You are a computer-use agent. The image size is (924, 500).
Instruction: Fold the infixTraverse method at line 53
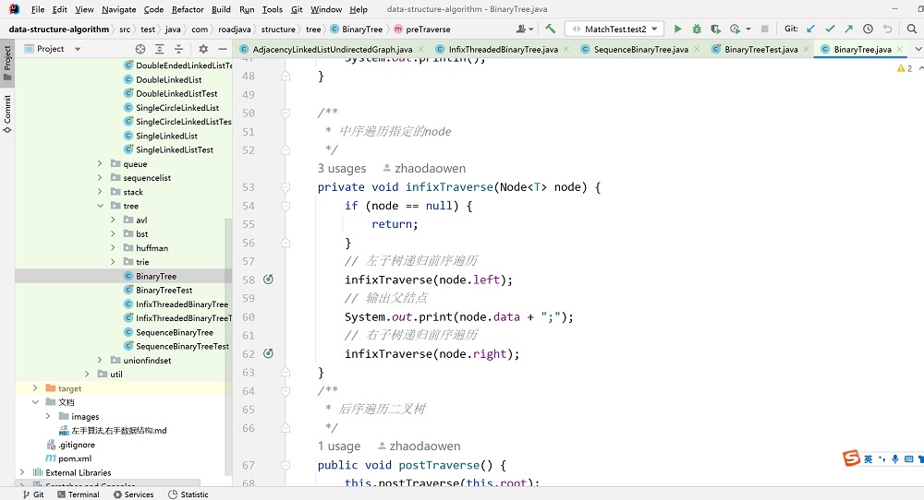(286, 187)
